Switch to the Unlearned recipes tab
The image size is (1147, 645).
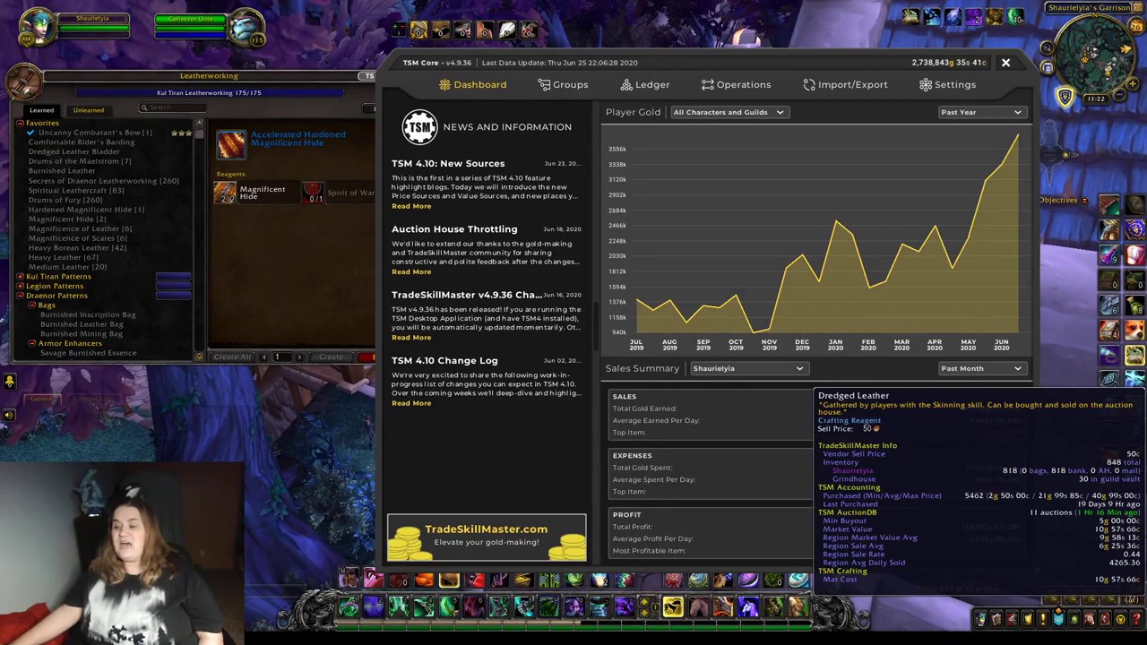88,109
